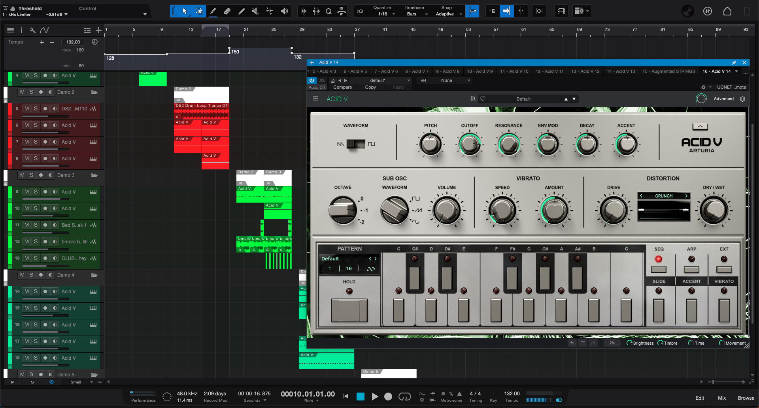The height and width of the screenshot is (408, 759).
Task: Open metronome setup wrench icon
Action: pyautogui.click(x=451, y=394)
